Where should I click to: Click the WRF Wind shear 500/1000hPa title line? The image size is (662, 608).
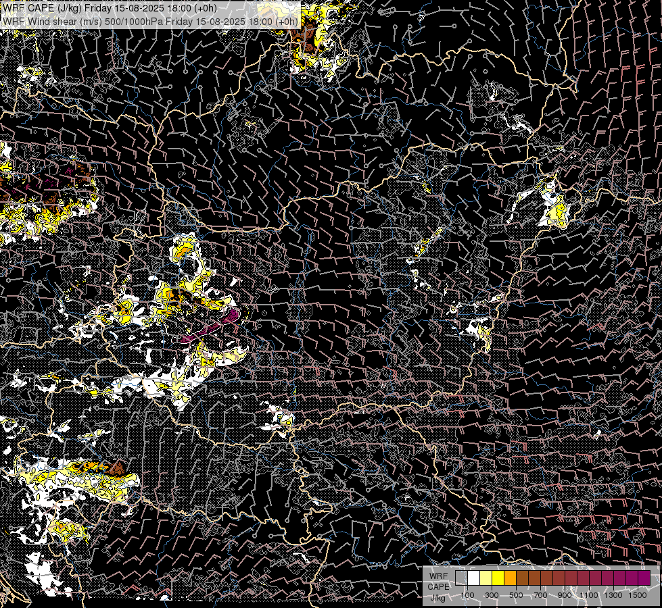pos(151,22)
